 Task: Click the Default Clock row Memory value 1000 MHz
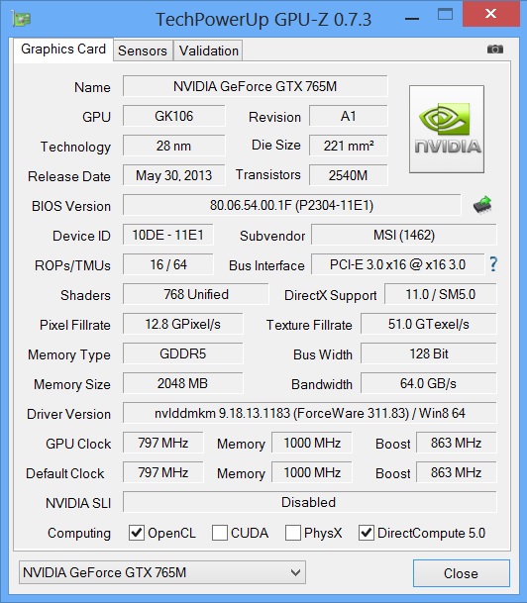click(x=312, y=472)
